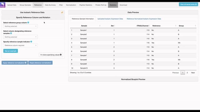Click the Yes value in Sample4 row
The width and height of the screenshot is (200, 112).
pos(153,43)
